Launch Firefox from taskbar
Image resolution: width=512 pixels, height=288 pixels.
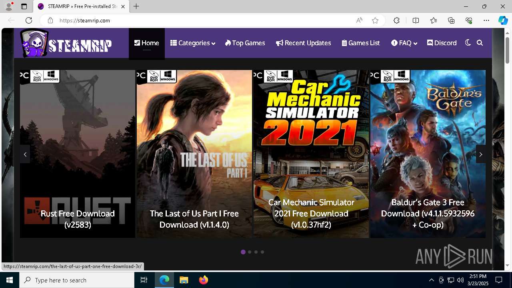(203, 280)
